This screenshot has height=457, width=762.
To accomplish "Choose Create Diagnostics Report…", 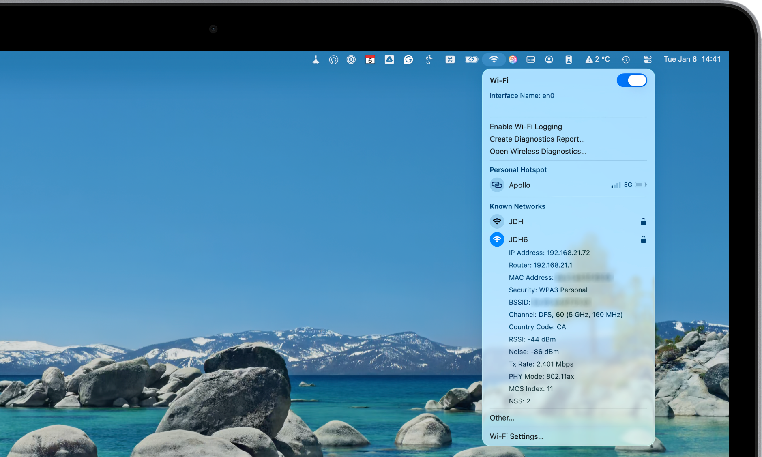I will point(537,139).
